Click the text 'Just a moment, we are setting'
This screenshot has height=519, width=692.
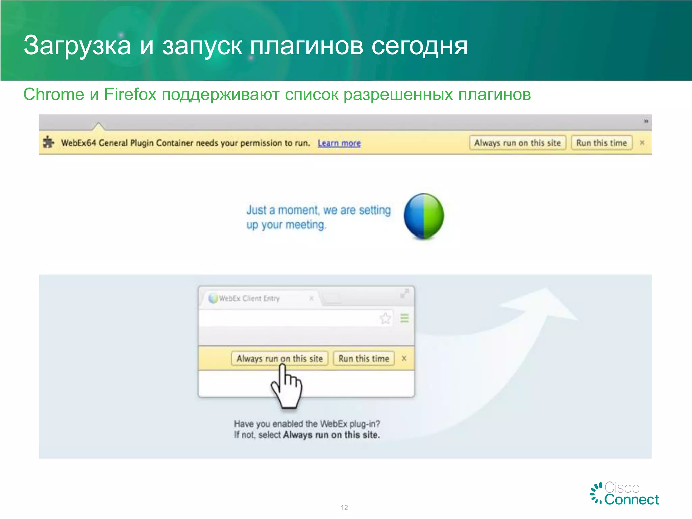(x=318, y=210)
